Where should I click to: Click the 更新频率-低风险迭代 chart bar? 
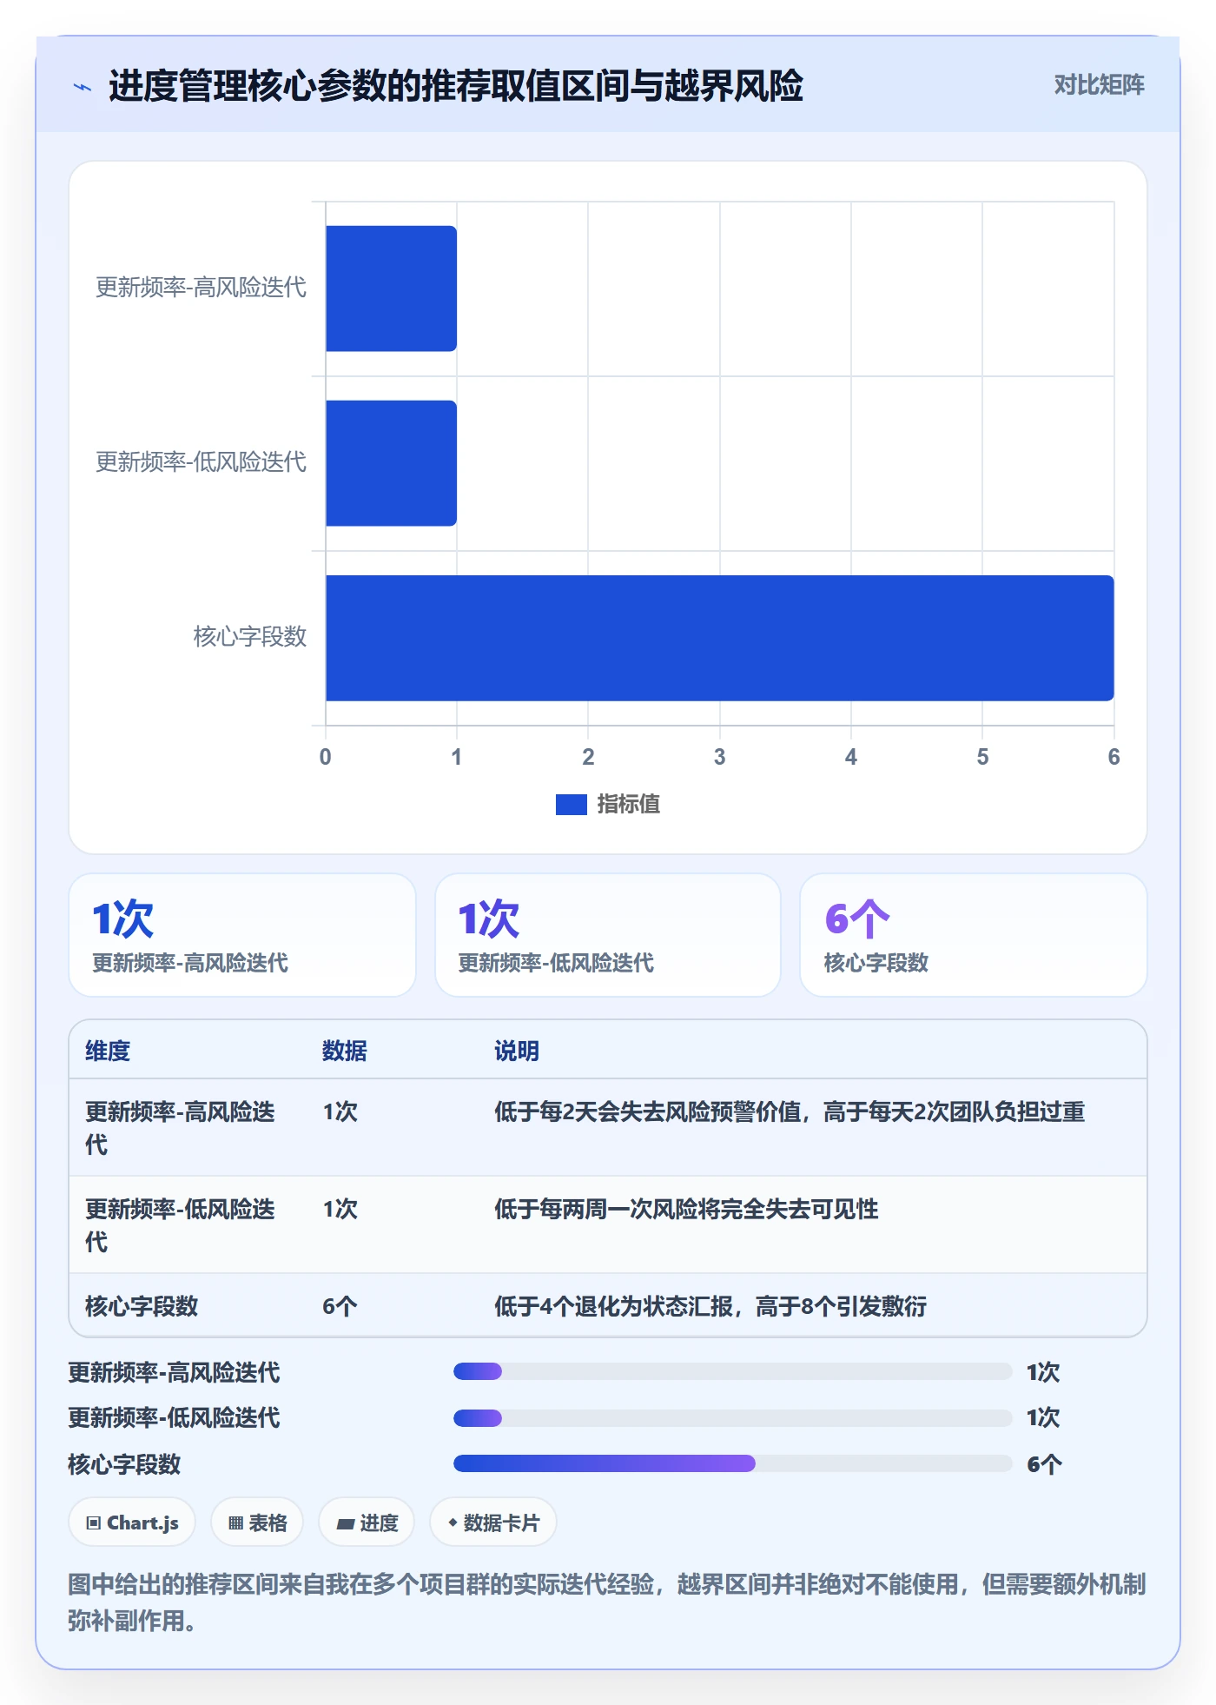click(x=391, y=463)
